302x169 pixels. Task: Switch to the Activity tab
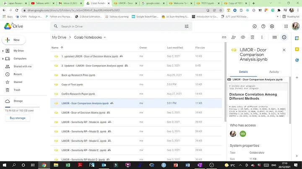click(x=274, y=72)
